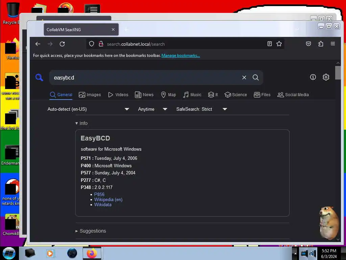The width and height of the screenshot is (346, 260).
Task: Close the CollabVM SearXNG tab
Action: [x=113, y=29]
